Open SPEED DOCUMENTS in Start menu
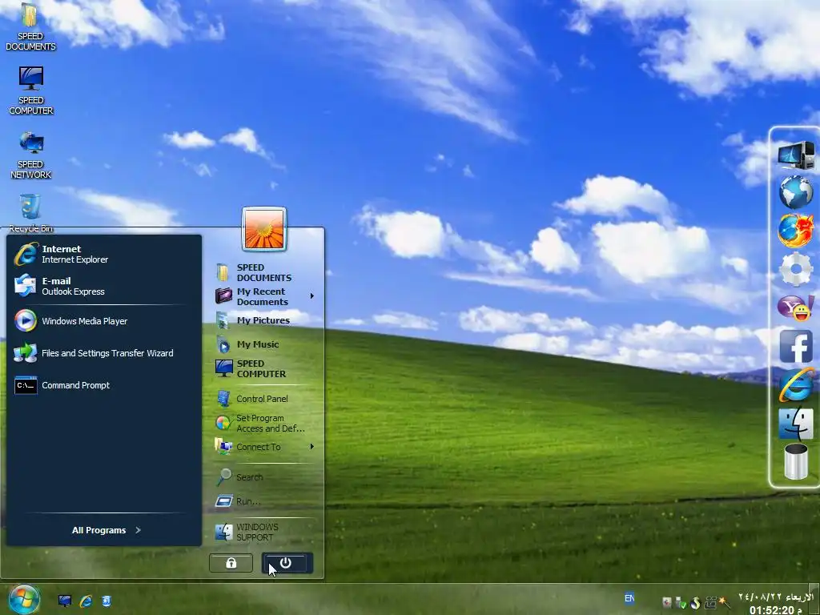The image size is (820, 615). pos(264,272)
